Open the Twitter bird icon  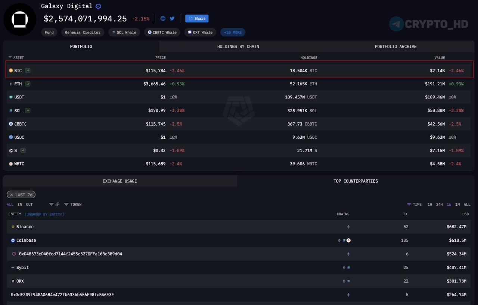click(172, 18)
